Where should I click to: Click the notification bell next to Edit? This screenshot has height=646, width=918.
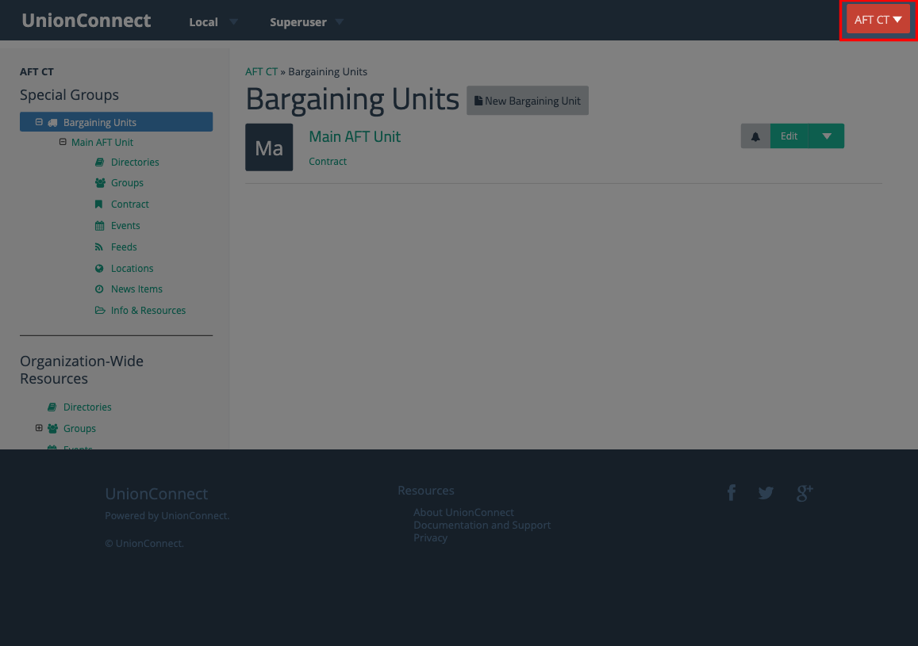pos(755,136)
